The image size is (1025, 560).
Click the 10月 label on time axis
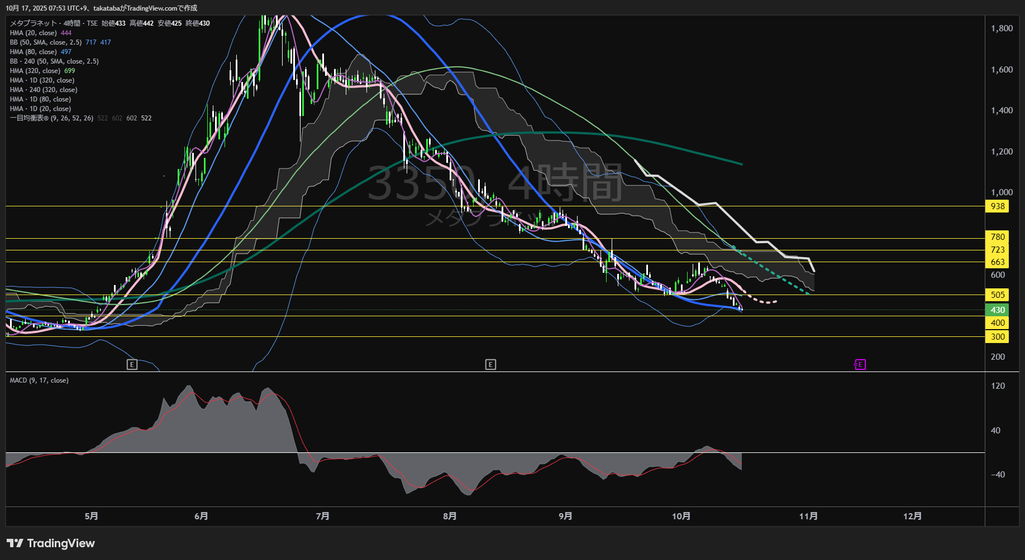click(x=681, y=516)
